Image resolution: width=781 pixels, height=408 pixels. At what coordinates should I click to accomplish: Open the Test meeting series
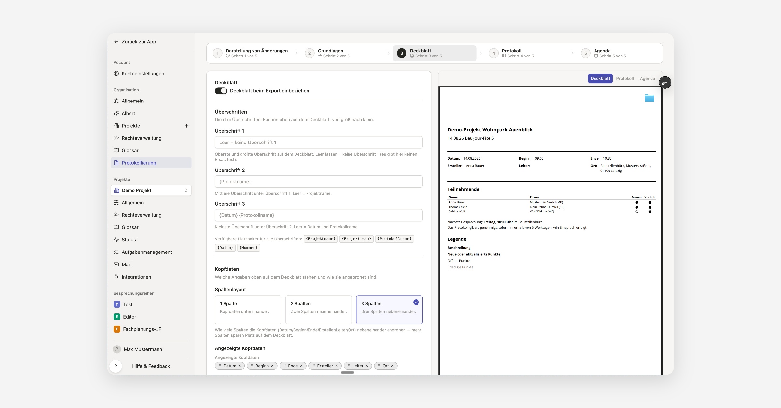[151, 305]
